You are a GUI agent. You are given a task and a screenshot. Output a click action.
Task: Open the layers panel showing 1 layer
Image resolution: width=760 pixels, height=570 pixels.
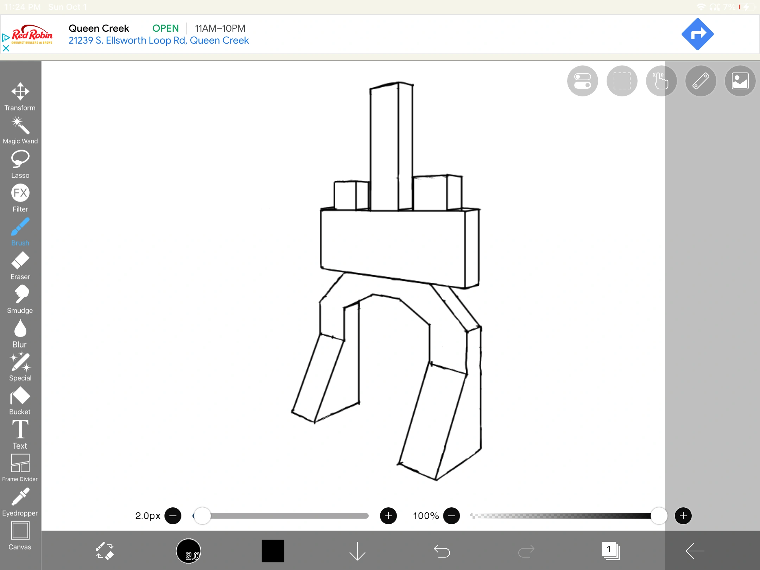point(610,551)
